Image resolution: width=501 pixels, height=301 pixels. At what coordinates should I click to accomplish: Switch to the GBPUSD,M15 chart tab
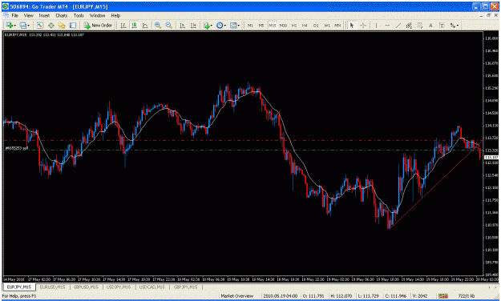tap(86, 287)
